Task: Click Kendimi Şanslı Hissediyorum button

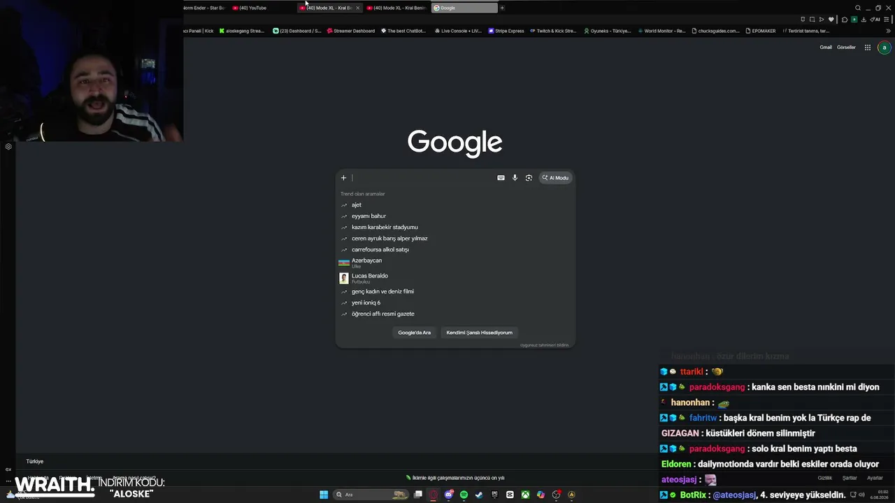Action: click(480, 333)
